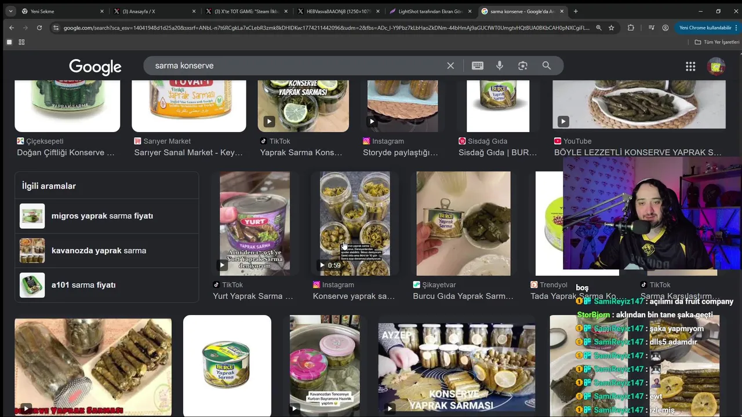
Task: Open related search a101 sarma fiyatı
Action: click(107, 285)
